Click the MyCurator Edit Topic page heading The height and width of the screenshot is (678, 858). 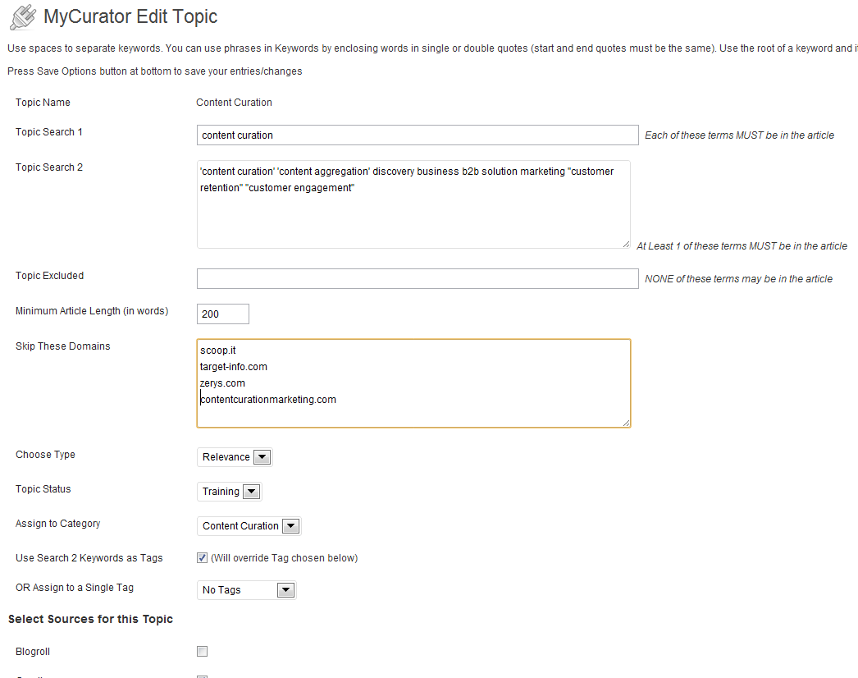[x=130, y=16]
